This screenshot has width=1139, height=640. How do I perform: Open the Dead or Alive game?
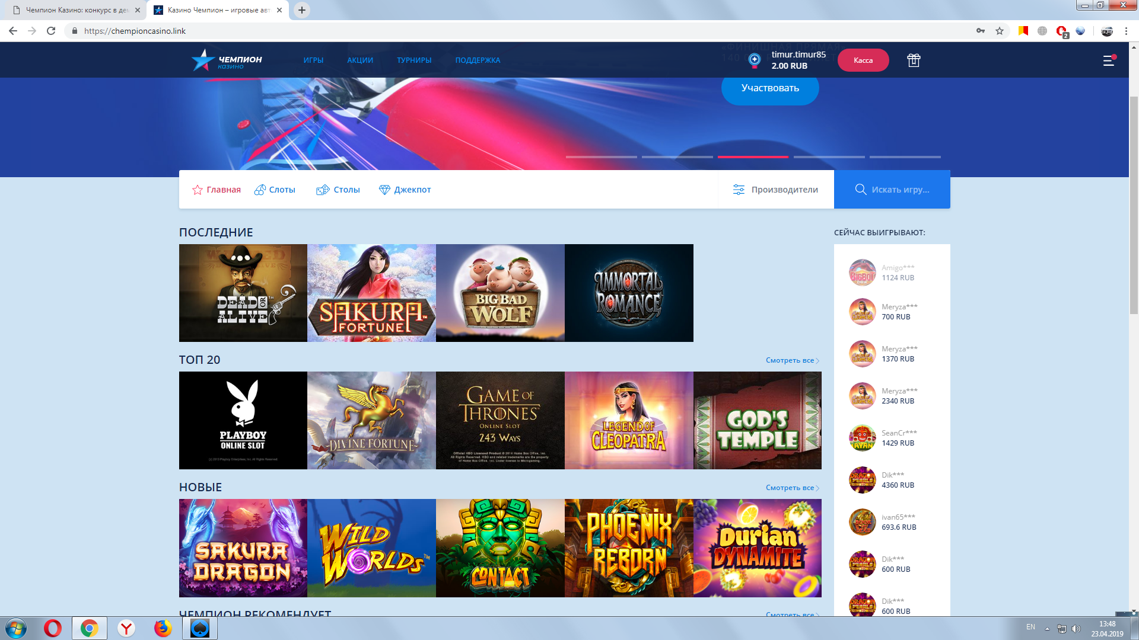(x=243, y=293)
